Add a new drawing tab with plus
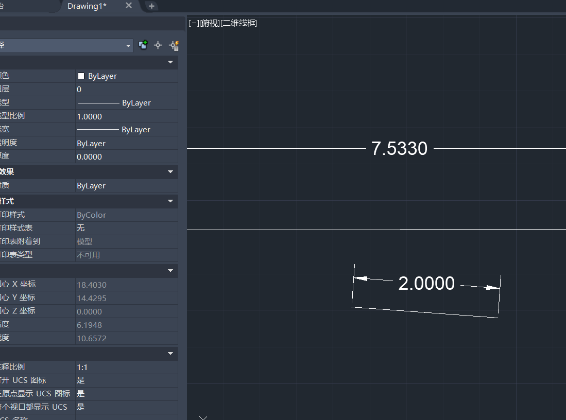This screenshot has height=420, width=566. (x=151, y=6)
